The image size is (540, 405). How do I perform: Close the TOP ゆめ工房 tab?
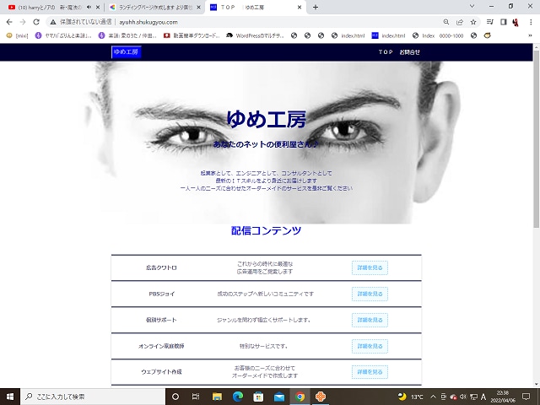click(x=300, y=8)
